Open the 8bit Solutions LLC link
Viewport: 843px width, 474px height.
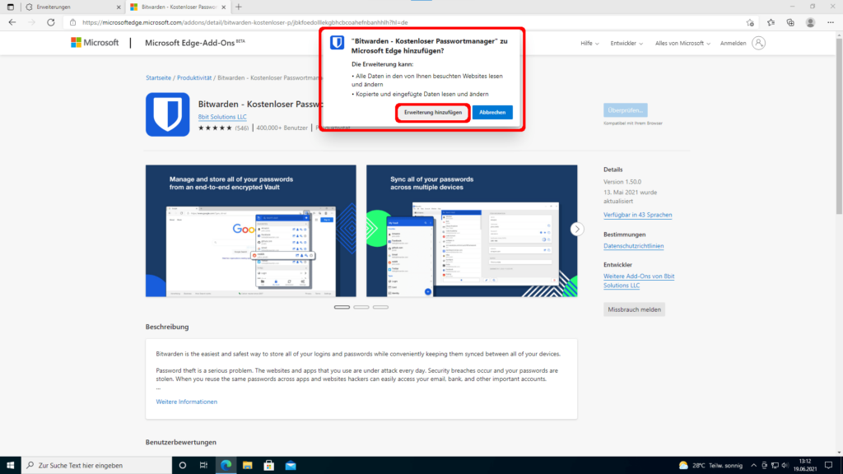point(222,117)
